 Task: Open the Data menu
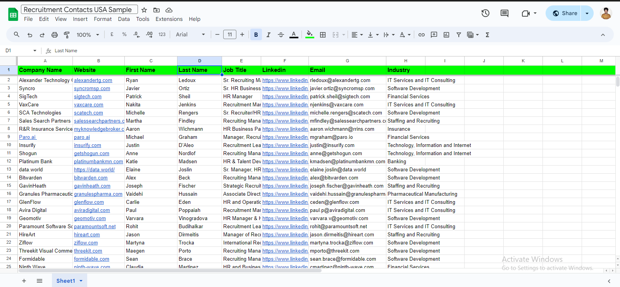pyautogui.click(x=124, y=19)
